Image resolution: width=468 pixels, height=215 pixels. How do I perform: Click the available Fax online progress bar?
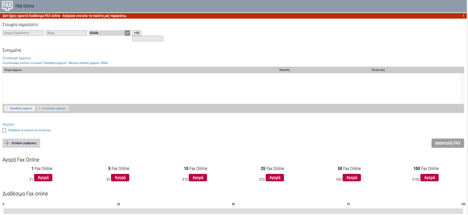(234, 211)
